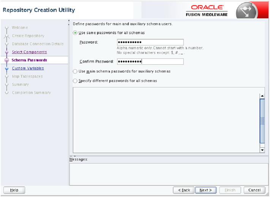The height and width of the screenshot is (197, 270).
Task: Click the 'Define passwords for main and auxiliary' text
Action: pos(122,24)
